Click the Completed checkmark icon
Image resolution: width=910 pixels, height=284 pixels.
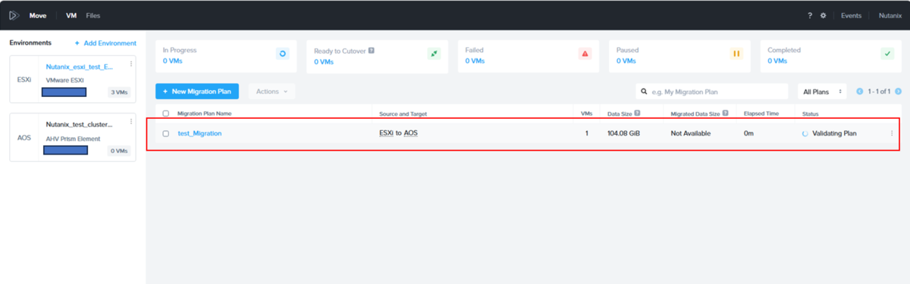887,54
